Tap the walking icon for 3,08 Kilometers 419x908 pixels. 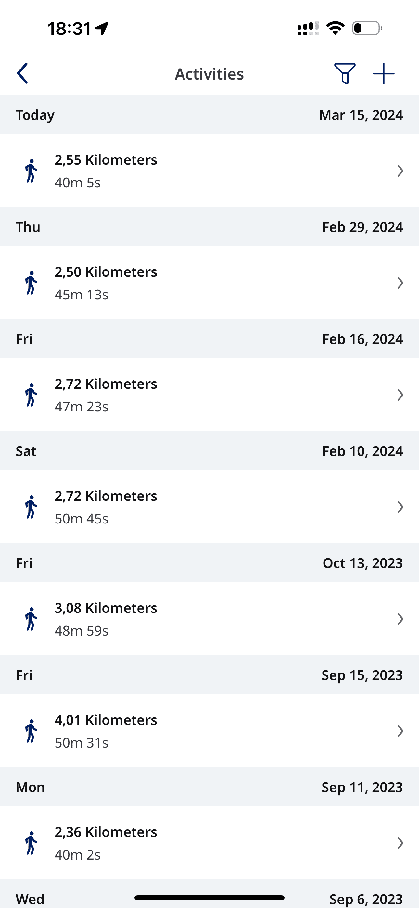pos(31,619)
